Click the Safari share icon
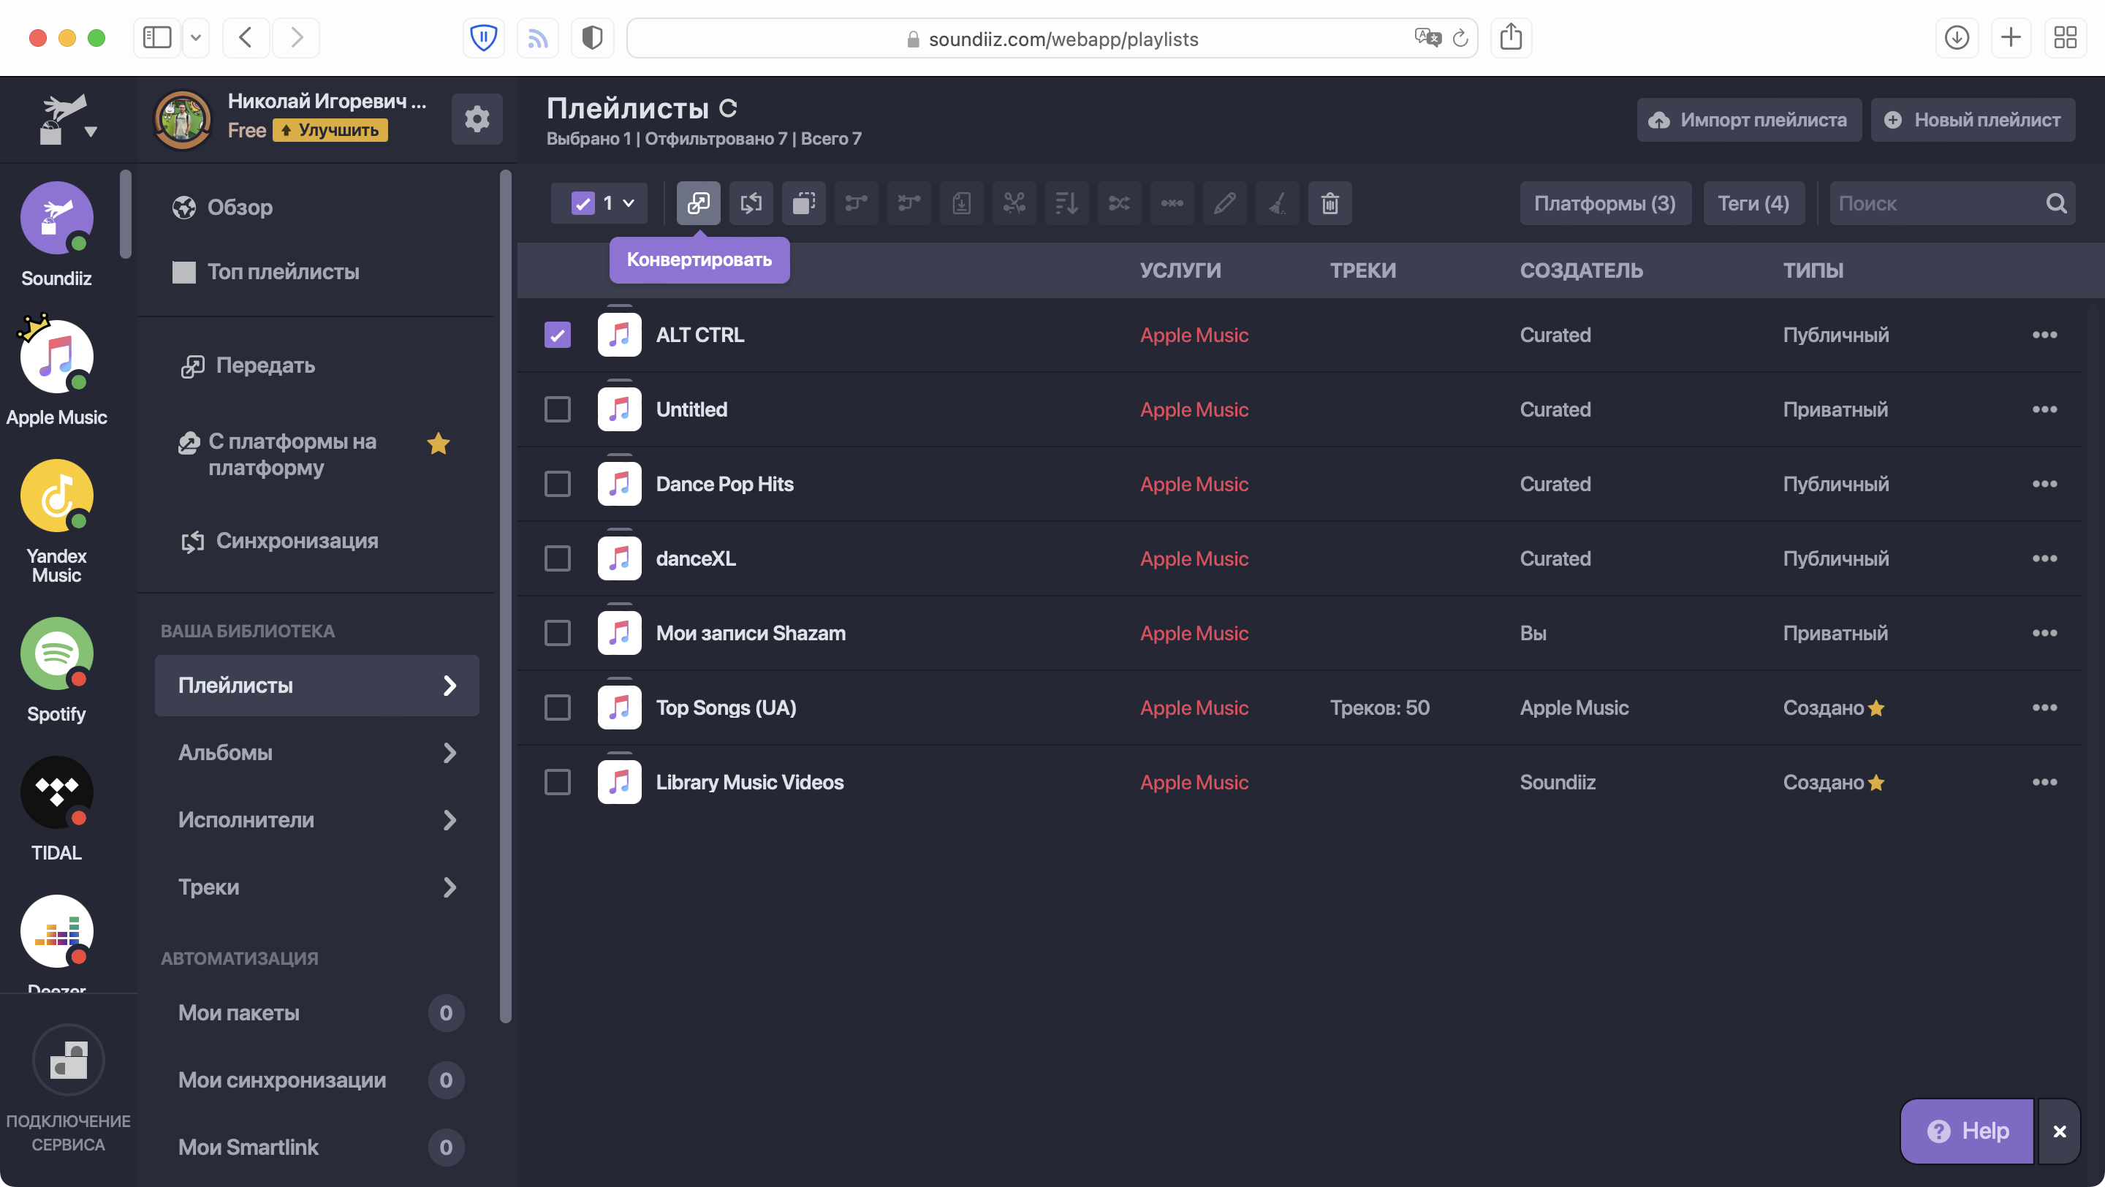The height and width of the screenshot is (1187, 2105). [x=1511, y=37]
